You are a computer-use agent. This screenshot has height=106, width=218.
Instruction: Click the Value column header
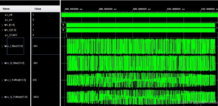click(38, 9)
